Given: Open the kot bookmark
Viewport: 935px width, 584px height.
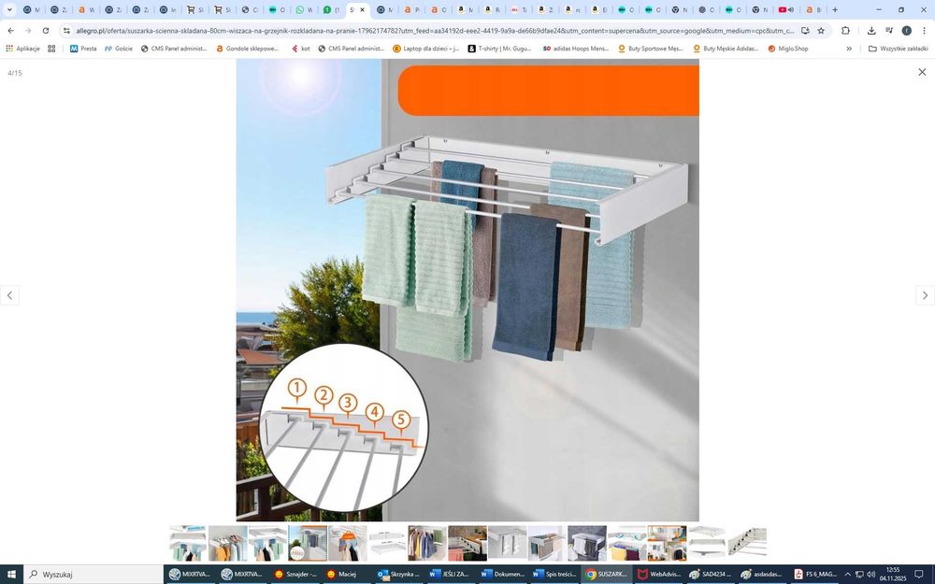Looking at the screenshot, I should pyautogui.click(x=300, y=49).
